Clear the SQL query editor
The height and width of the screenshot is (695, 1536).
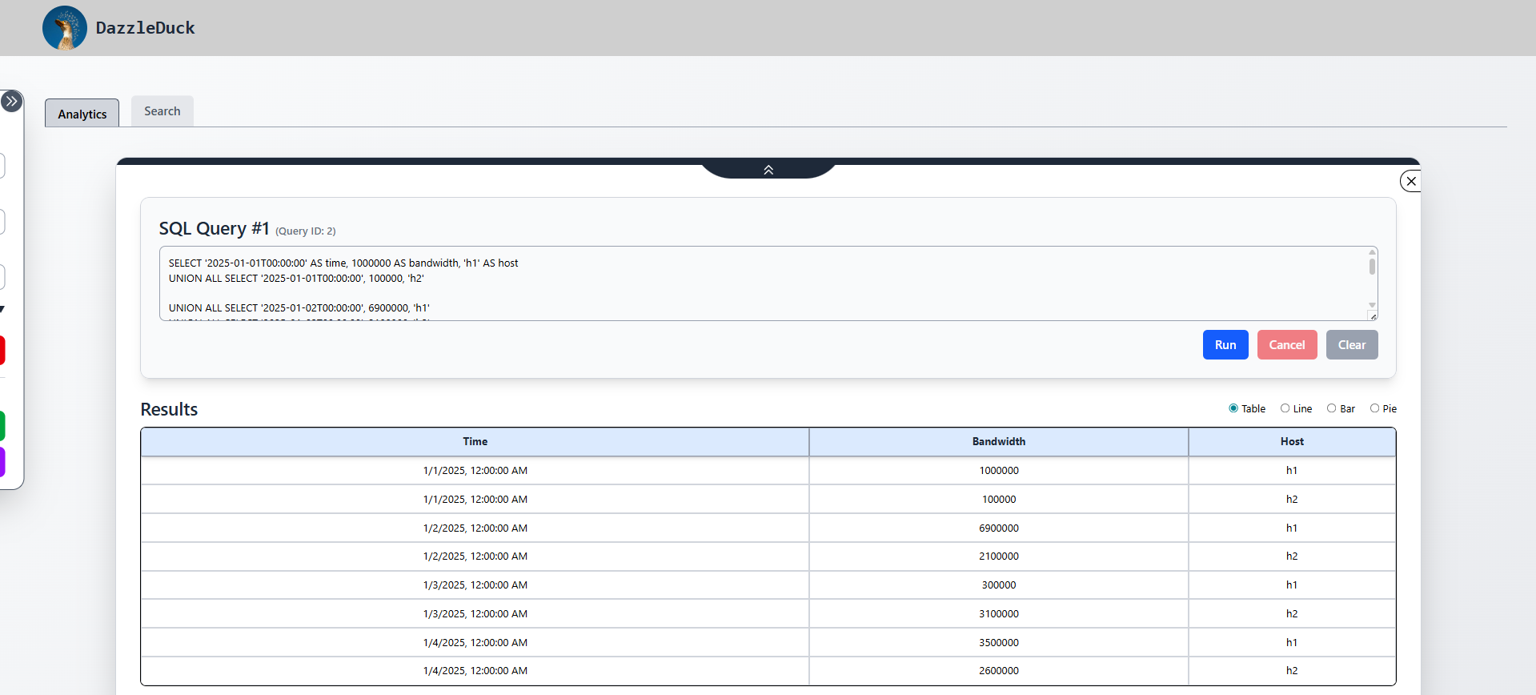(1352, 345)
